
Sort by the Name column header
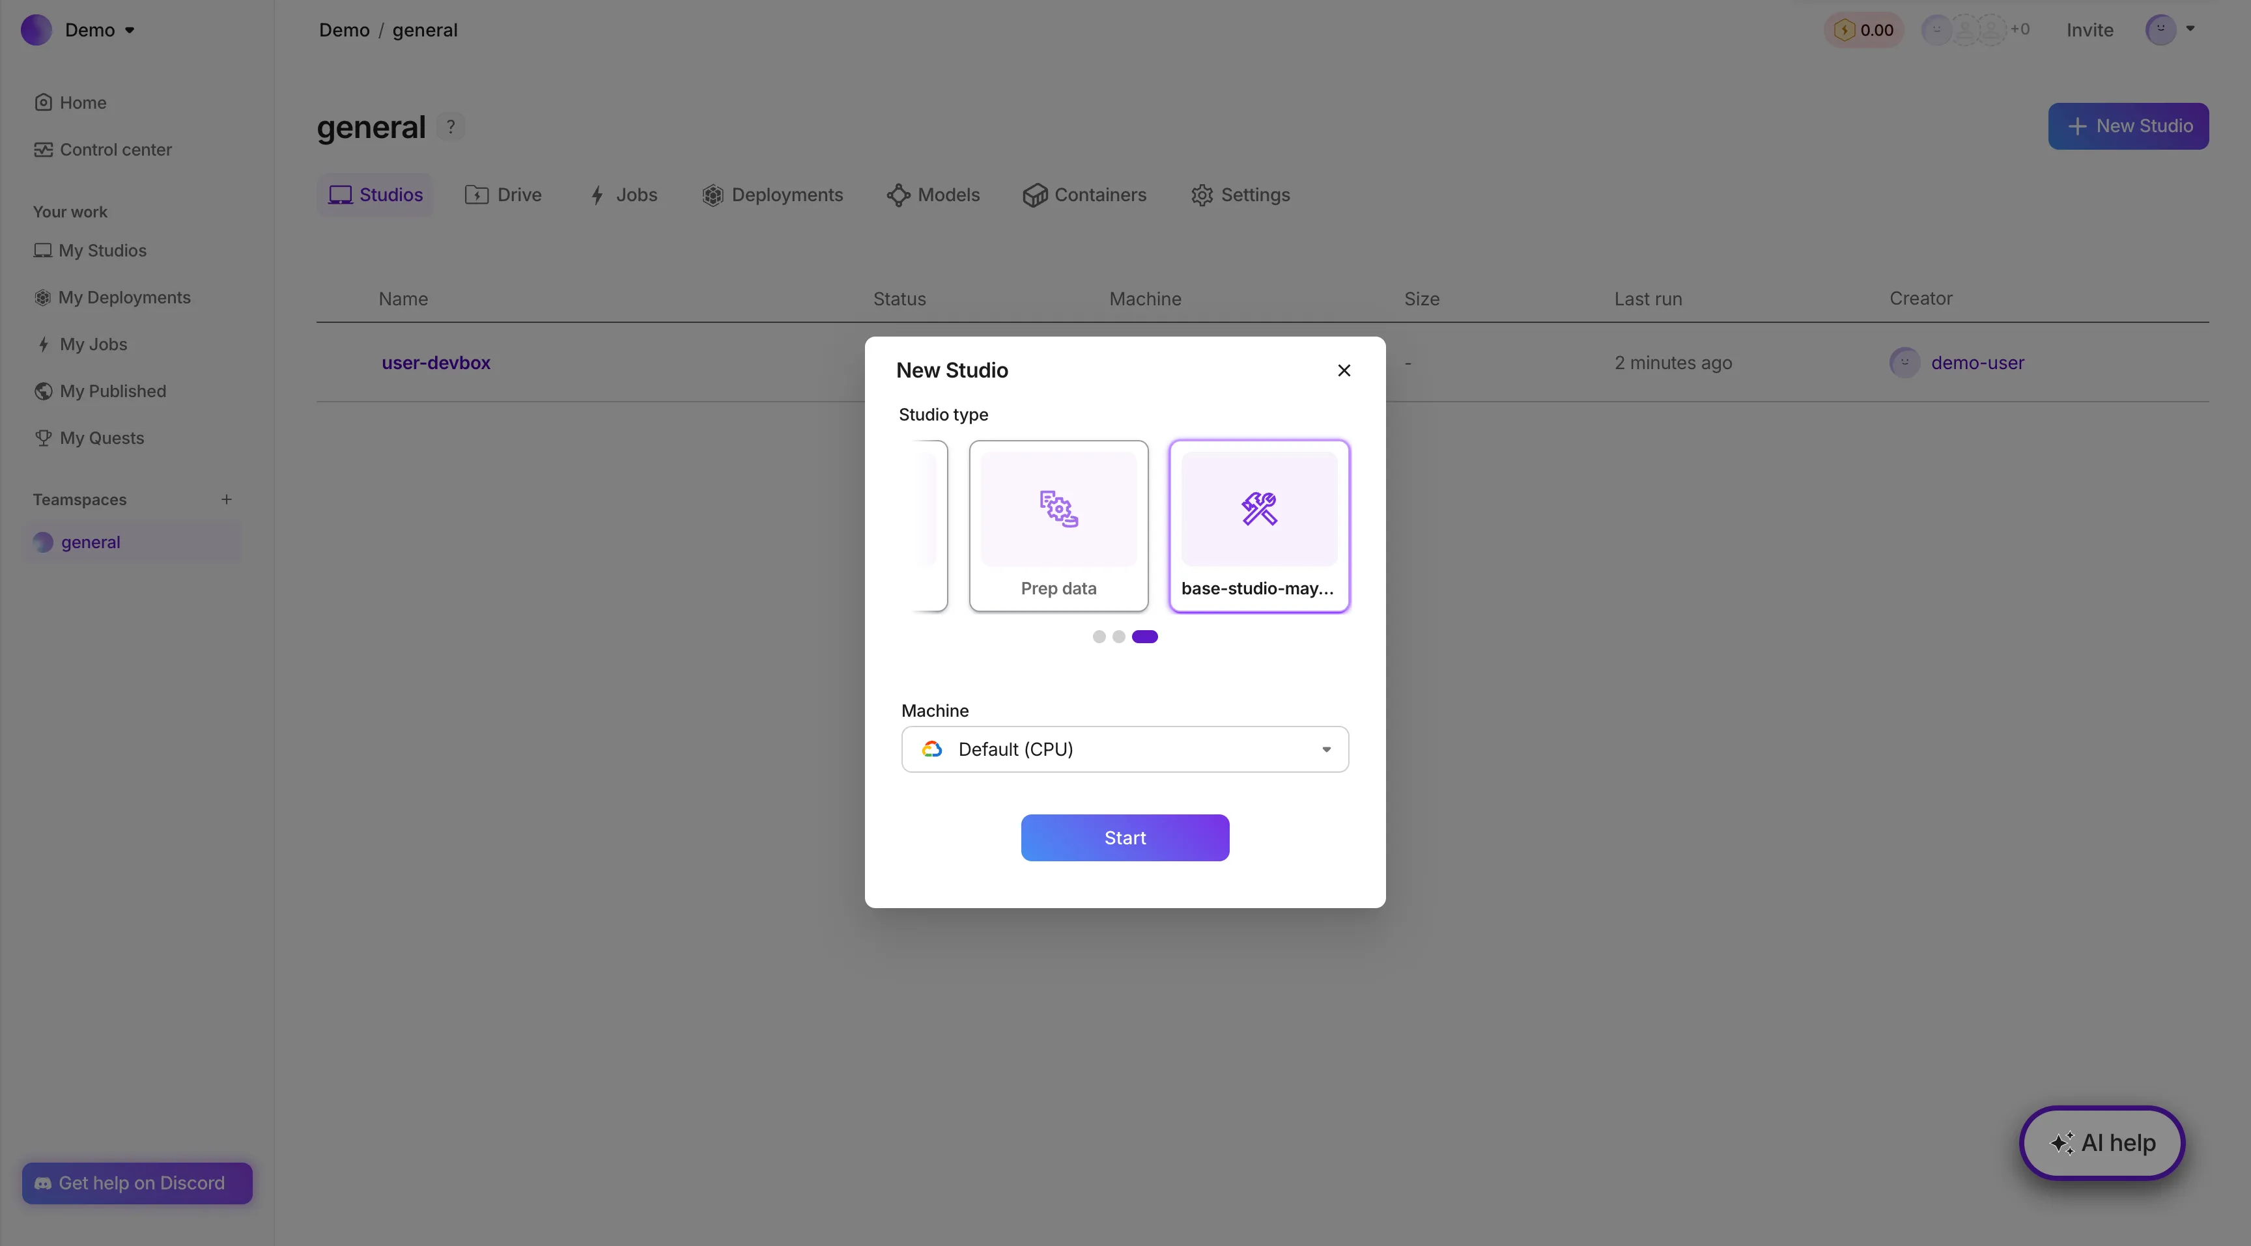coord(403,299)
